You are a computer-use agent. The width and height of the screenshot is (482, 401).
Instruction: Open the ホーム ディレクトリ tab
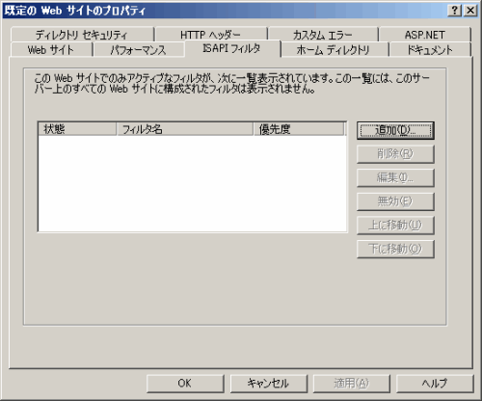335,50
